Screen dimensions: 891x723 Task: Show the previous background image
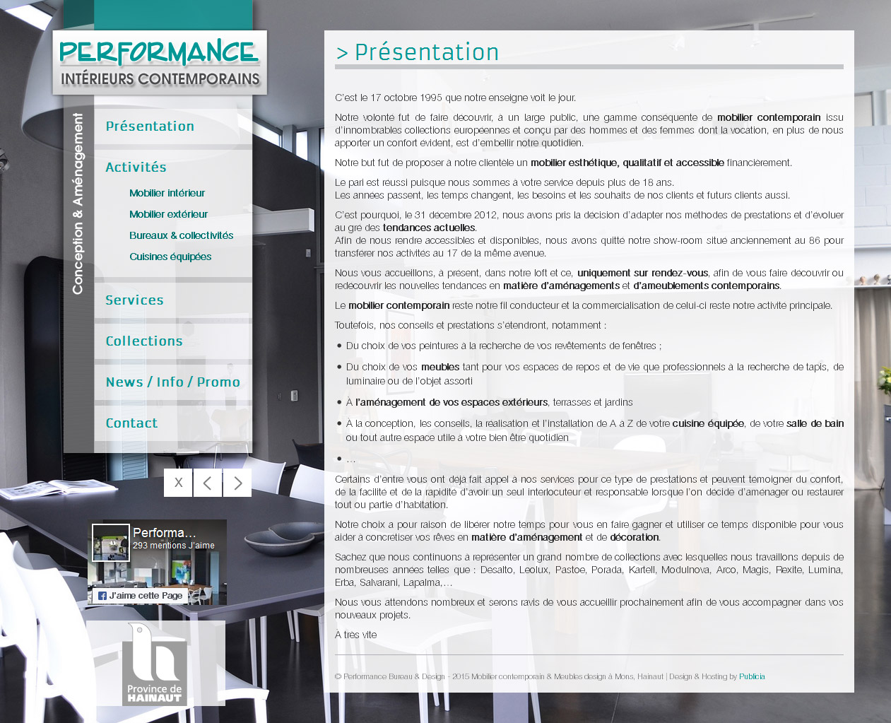click(208, 483)
